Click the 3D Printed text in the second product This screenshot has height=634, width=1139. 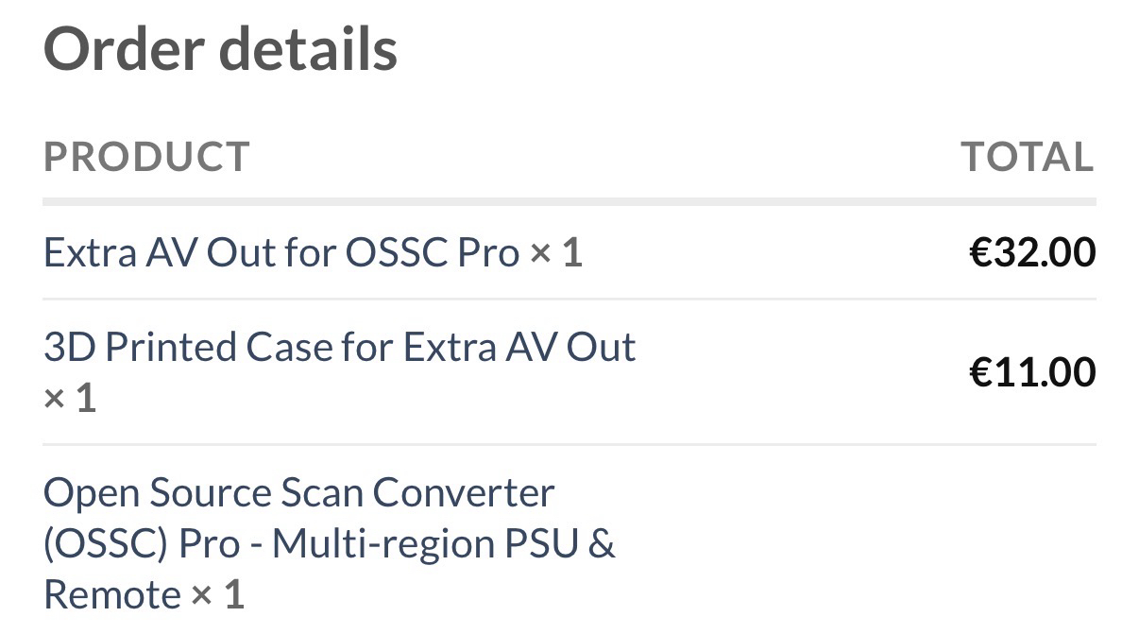[x=140, y=348]
